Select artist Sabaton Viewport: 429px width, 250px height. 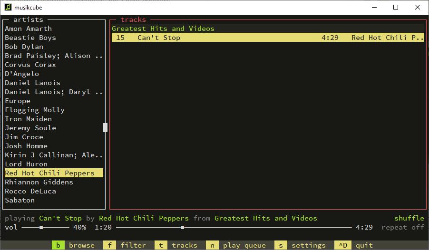coord(54,200)
